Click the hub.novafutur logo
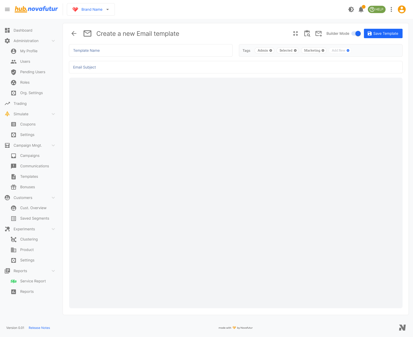 coord(36,9)
